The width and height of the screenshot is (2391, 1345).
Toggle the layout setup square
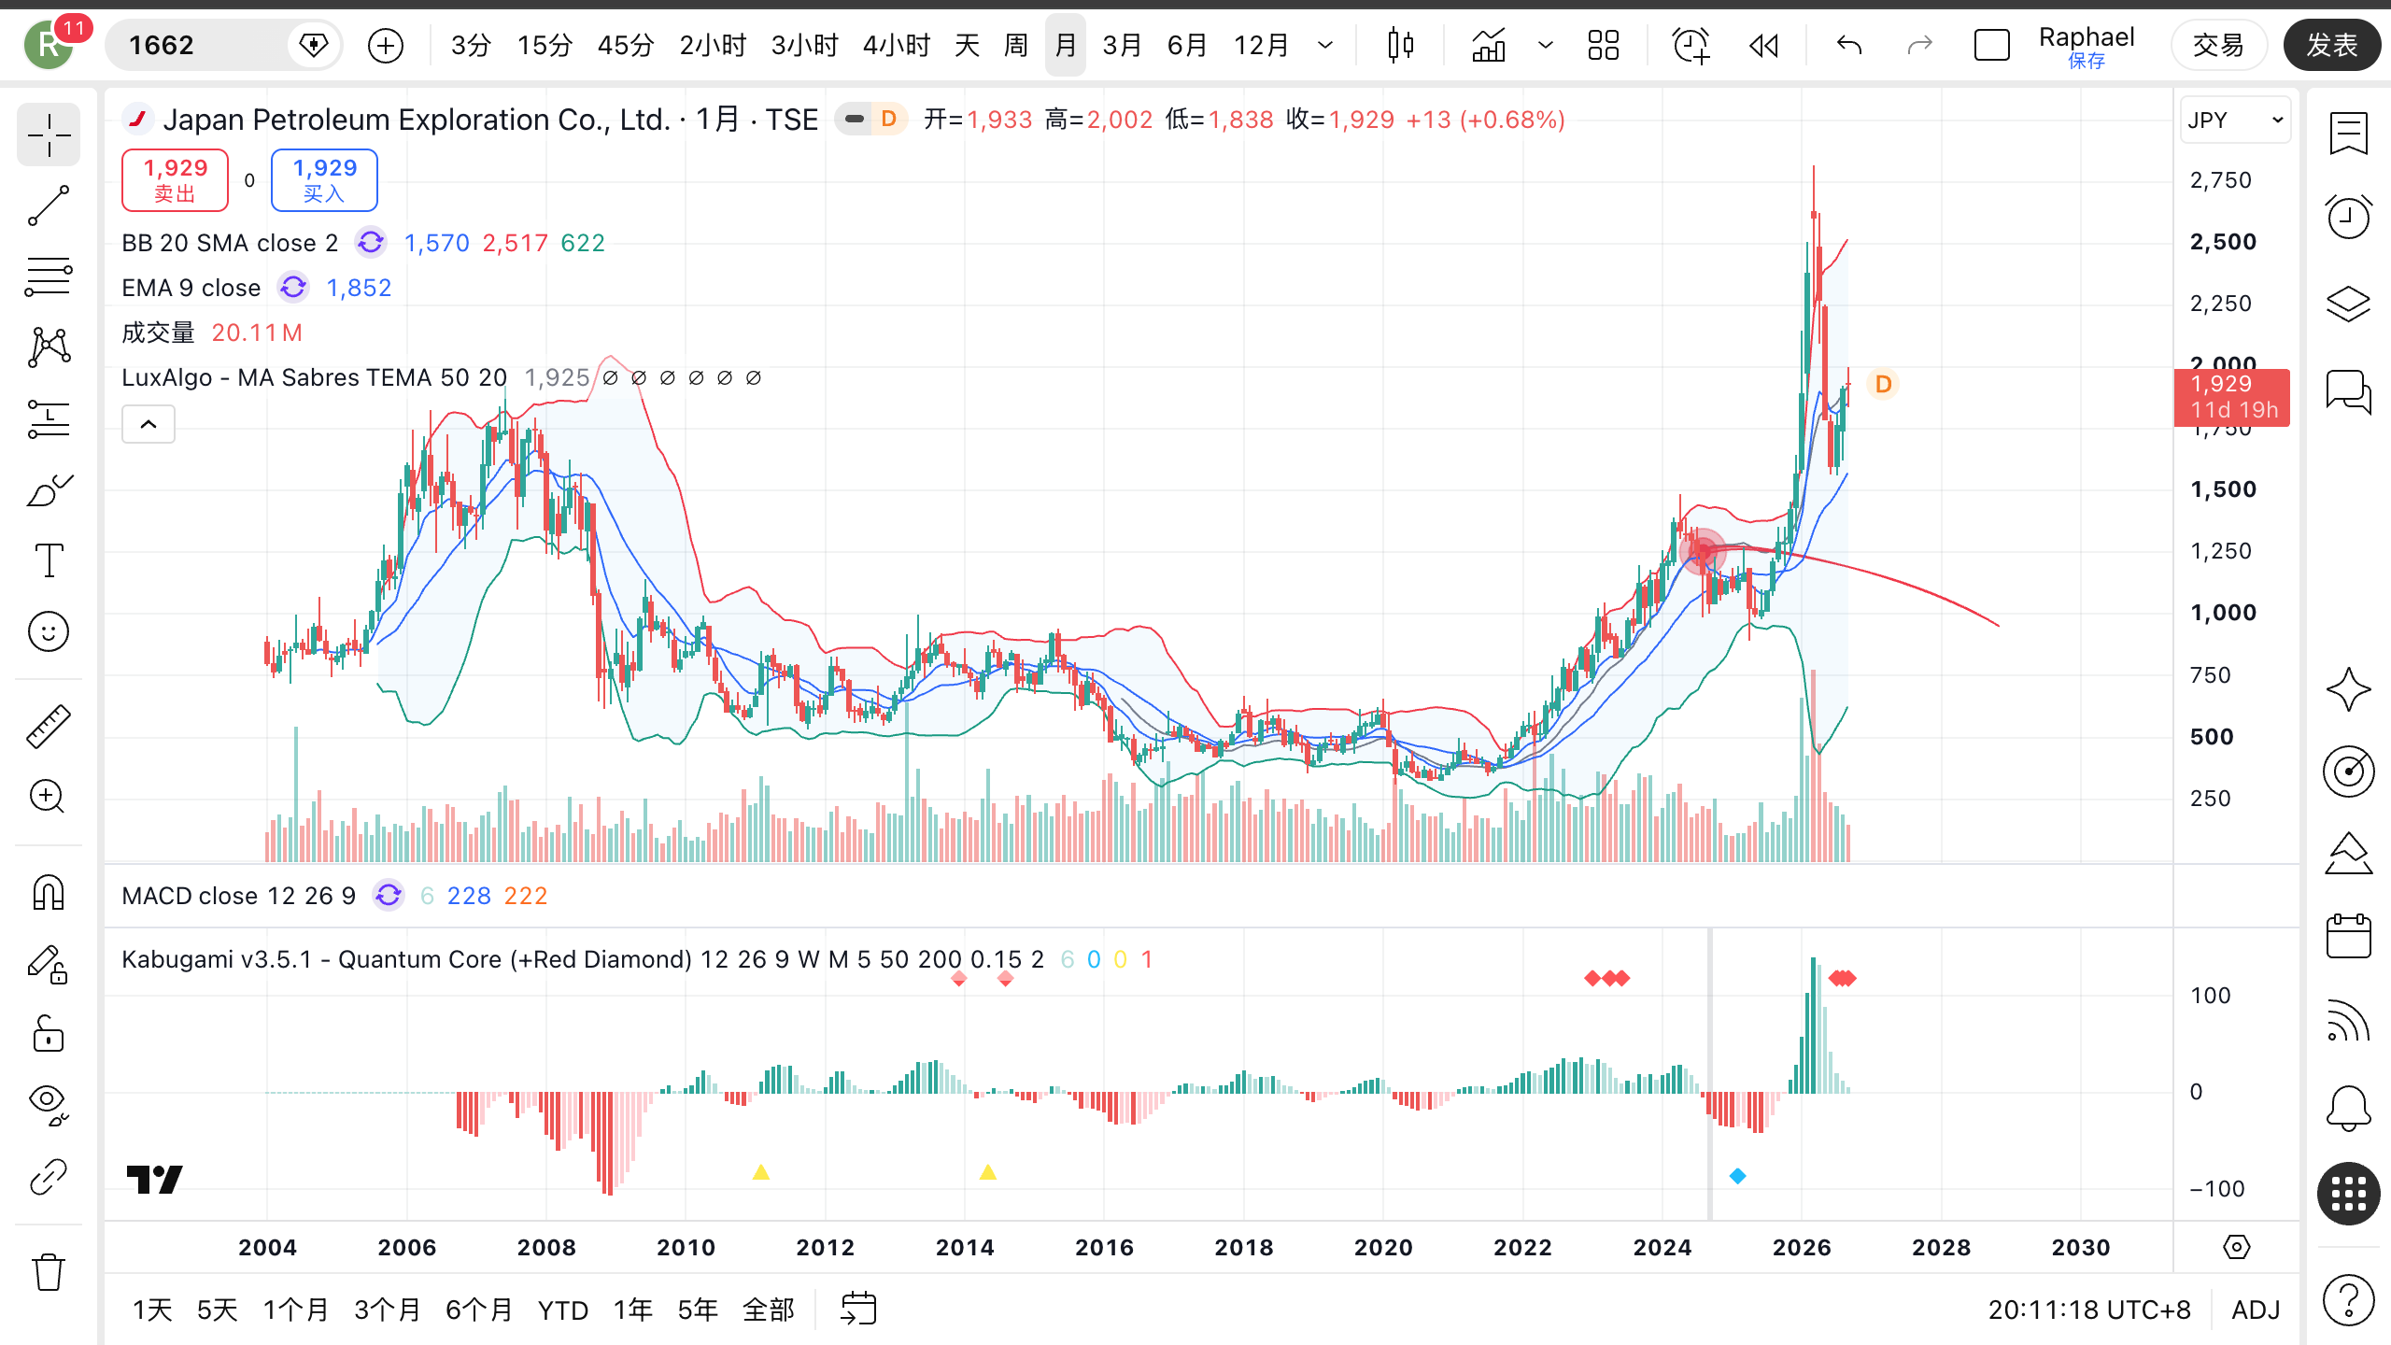point(1991,45)
